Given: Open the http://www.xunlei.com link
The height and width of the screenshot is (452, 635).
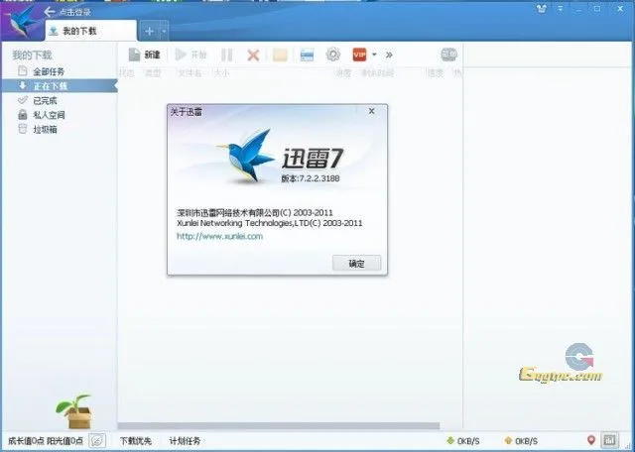Looking at the screenshot, I should click(220, 236).
